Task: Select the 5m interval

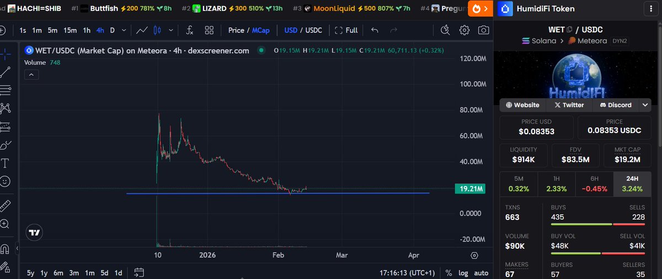Action: coord(52,30)
